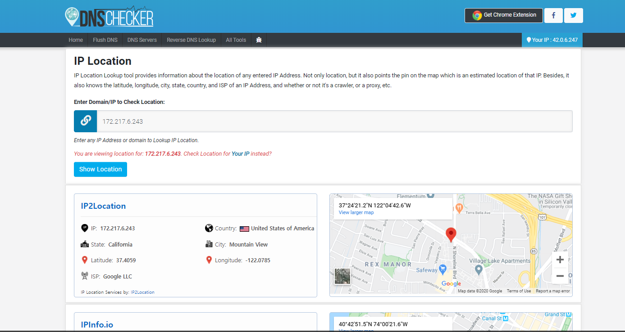Viewport: 625px width, 332px height.
Task: Navigate to Reverse DNS Lookup
Action: tap(191, 40)
